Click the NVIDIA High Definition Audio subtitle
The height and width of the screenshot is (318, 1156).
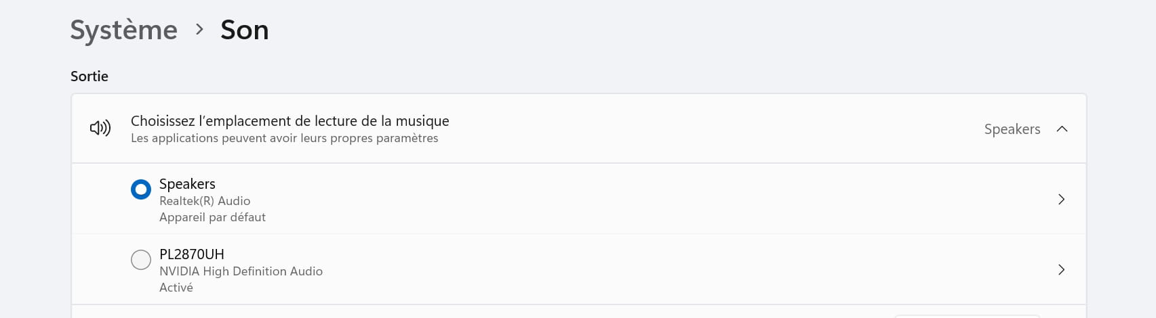point(241,271)
